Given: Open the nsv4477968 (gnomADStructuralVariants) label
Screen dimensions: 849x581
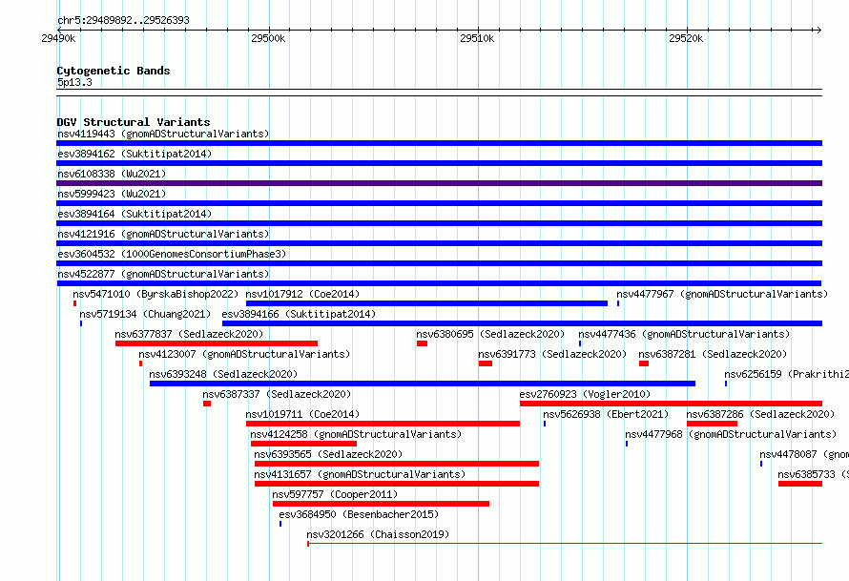Looking at the screenshot, I should (x=731, y=434).
